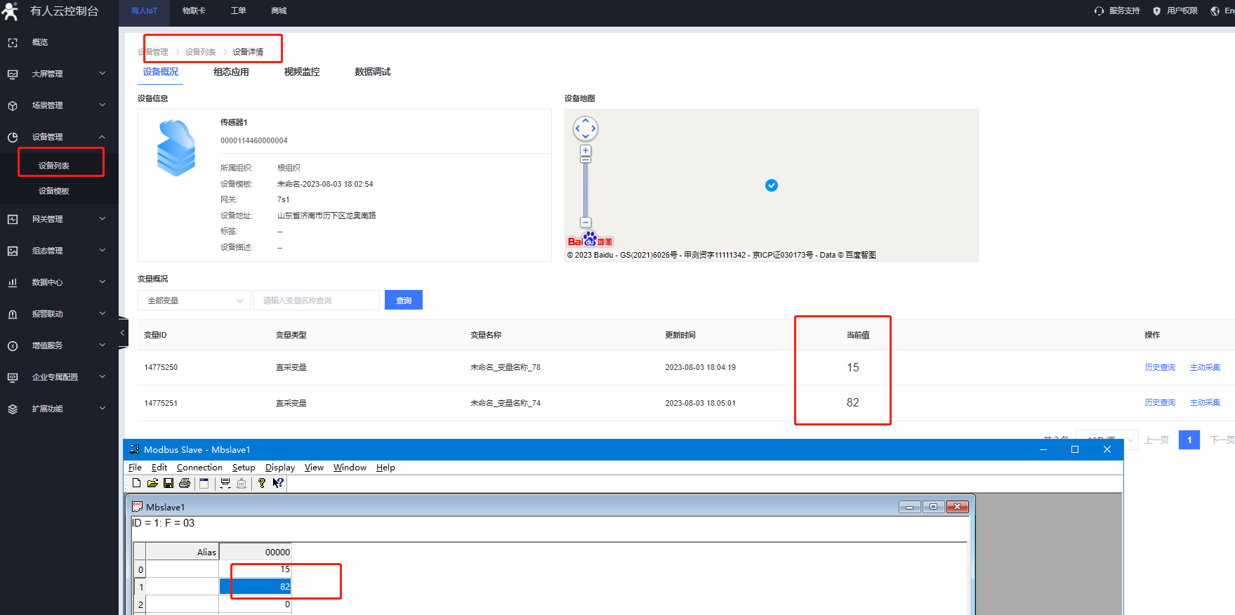Image resolution: width=1235 pixels, height=615 pixels.
Task: Toggle the left sidebar collapse handle
Action: point(122,333)
